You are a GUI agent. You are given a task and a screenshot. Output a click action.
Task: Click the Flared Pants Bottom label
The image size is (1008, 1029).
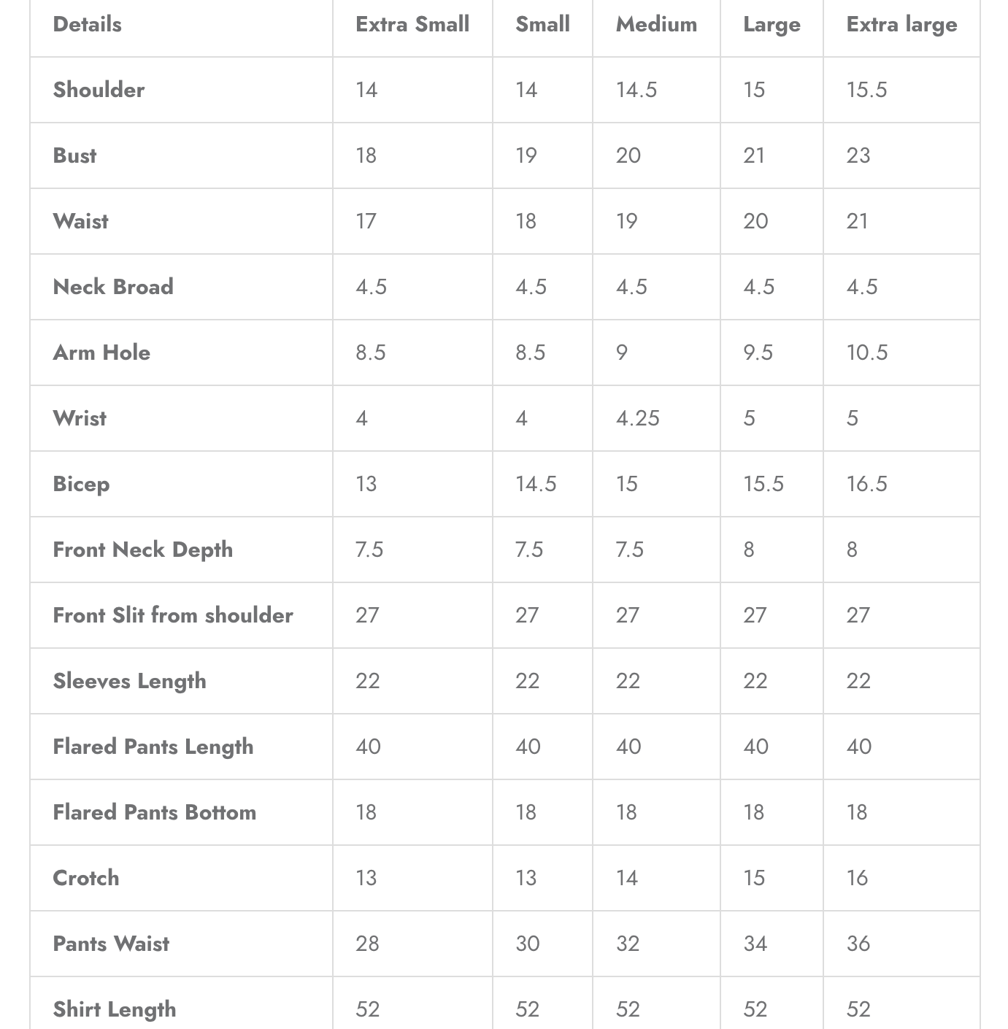pos(154,812)
